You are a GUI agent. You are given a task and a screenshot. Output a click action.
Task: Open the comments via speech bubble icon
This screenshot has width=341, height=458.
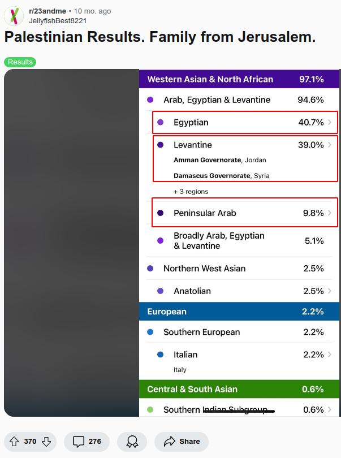[x=79, y=442]
